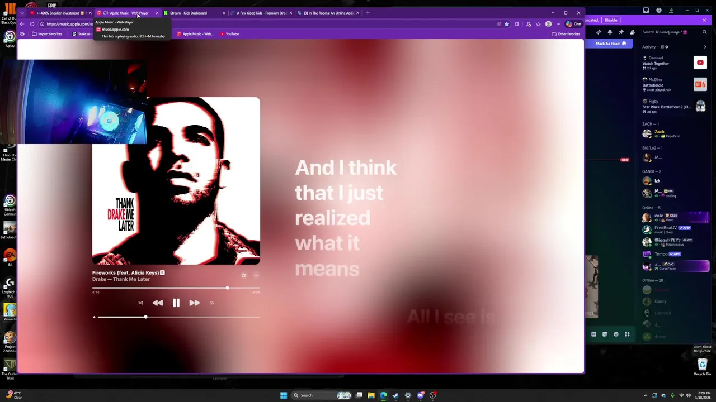Switch to In The Rooms tab
The height and width of the screenshot is (402, 716).
[328, 13]
